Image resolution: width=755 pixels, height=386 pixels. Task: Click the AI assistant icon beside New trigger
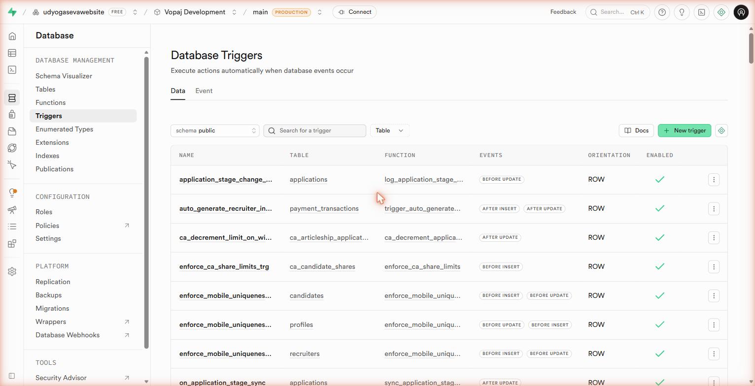pos(721,130)
